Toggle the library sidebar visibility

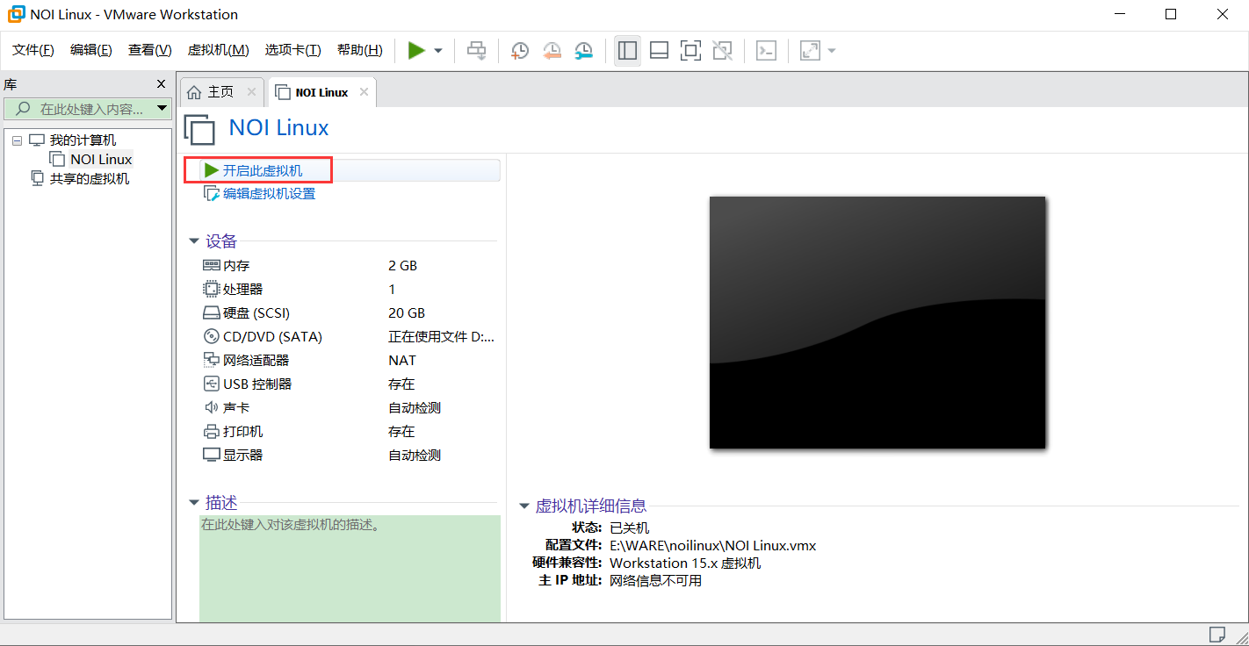click(x=627, y=50)
